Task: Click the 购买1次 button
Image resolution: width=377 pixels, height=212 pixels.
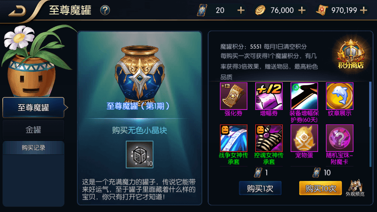Action: coord(260,188)
